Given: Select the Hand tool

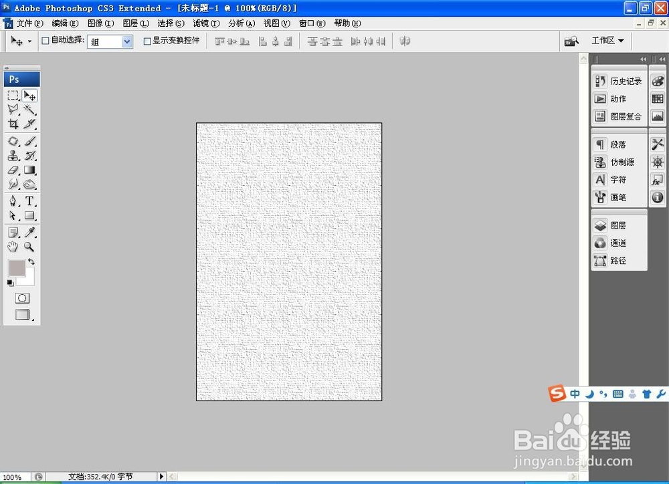Looking at the screenshot, I should tap(13, 247).
